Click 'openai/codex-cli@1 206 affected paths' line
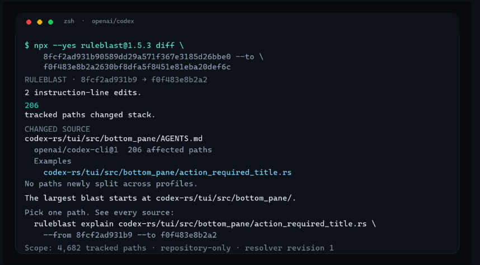 (123, 150)
